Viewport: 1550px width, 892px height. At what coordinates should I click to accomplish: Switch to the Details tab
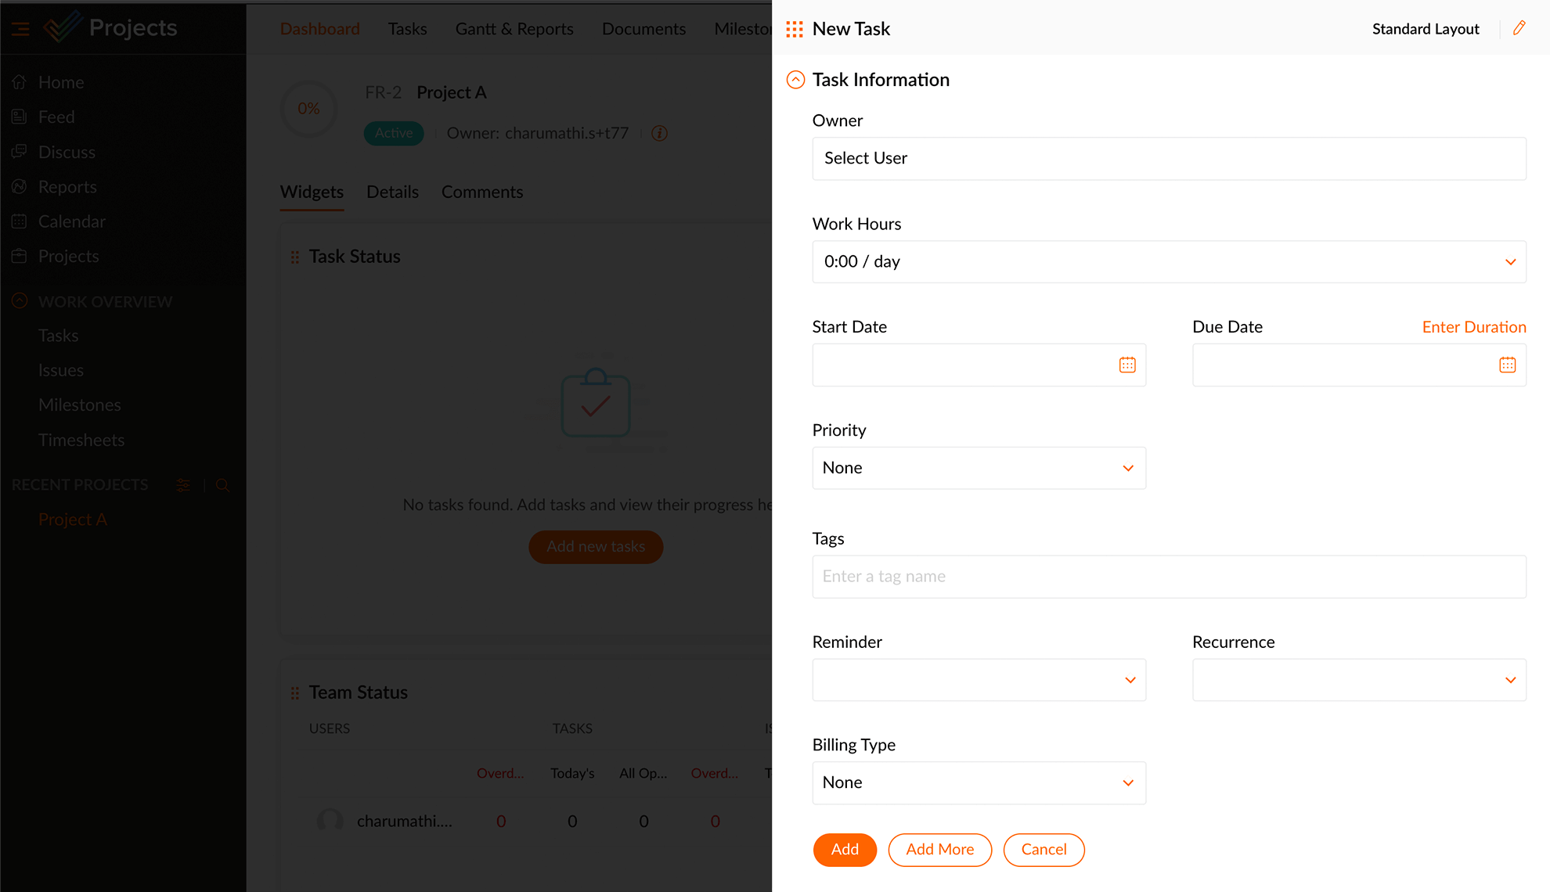(393, 192)
